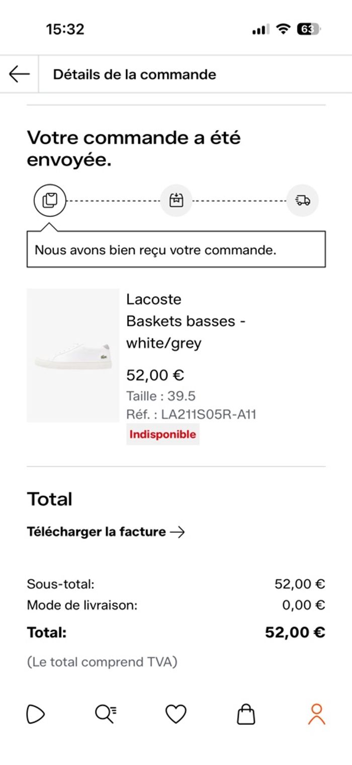Tap Baskets basses - white/grey product title
352x765 pixels.
(186, 332)
